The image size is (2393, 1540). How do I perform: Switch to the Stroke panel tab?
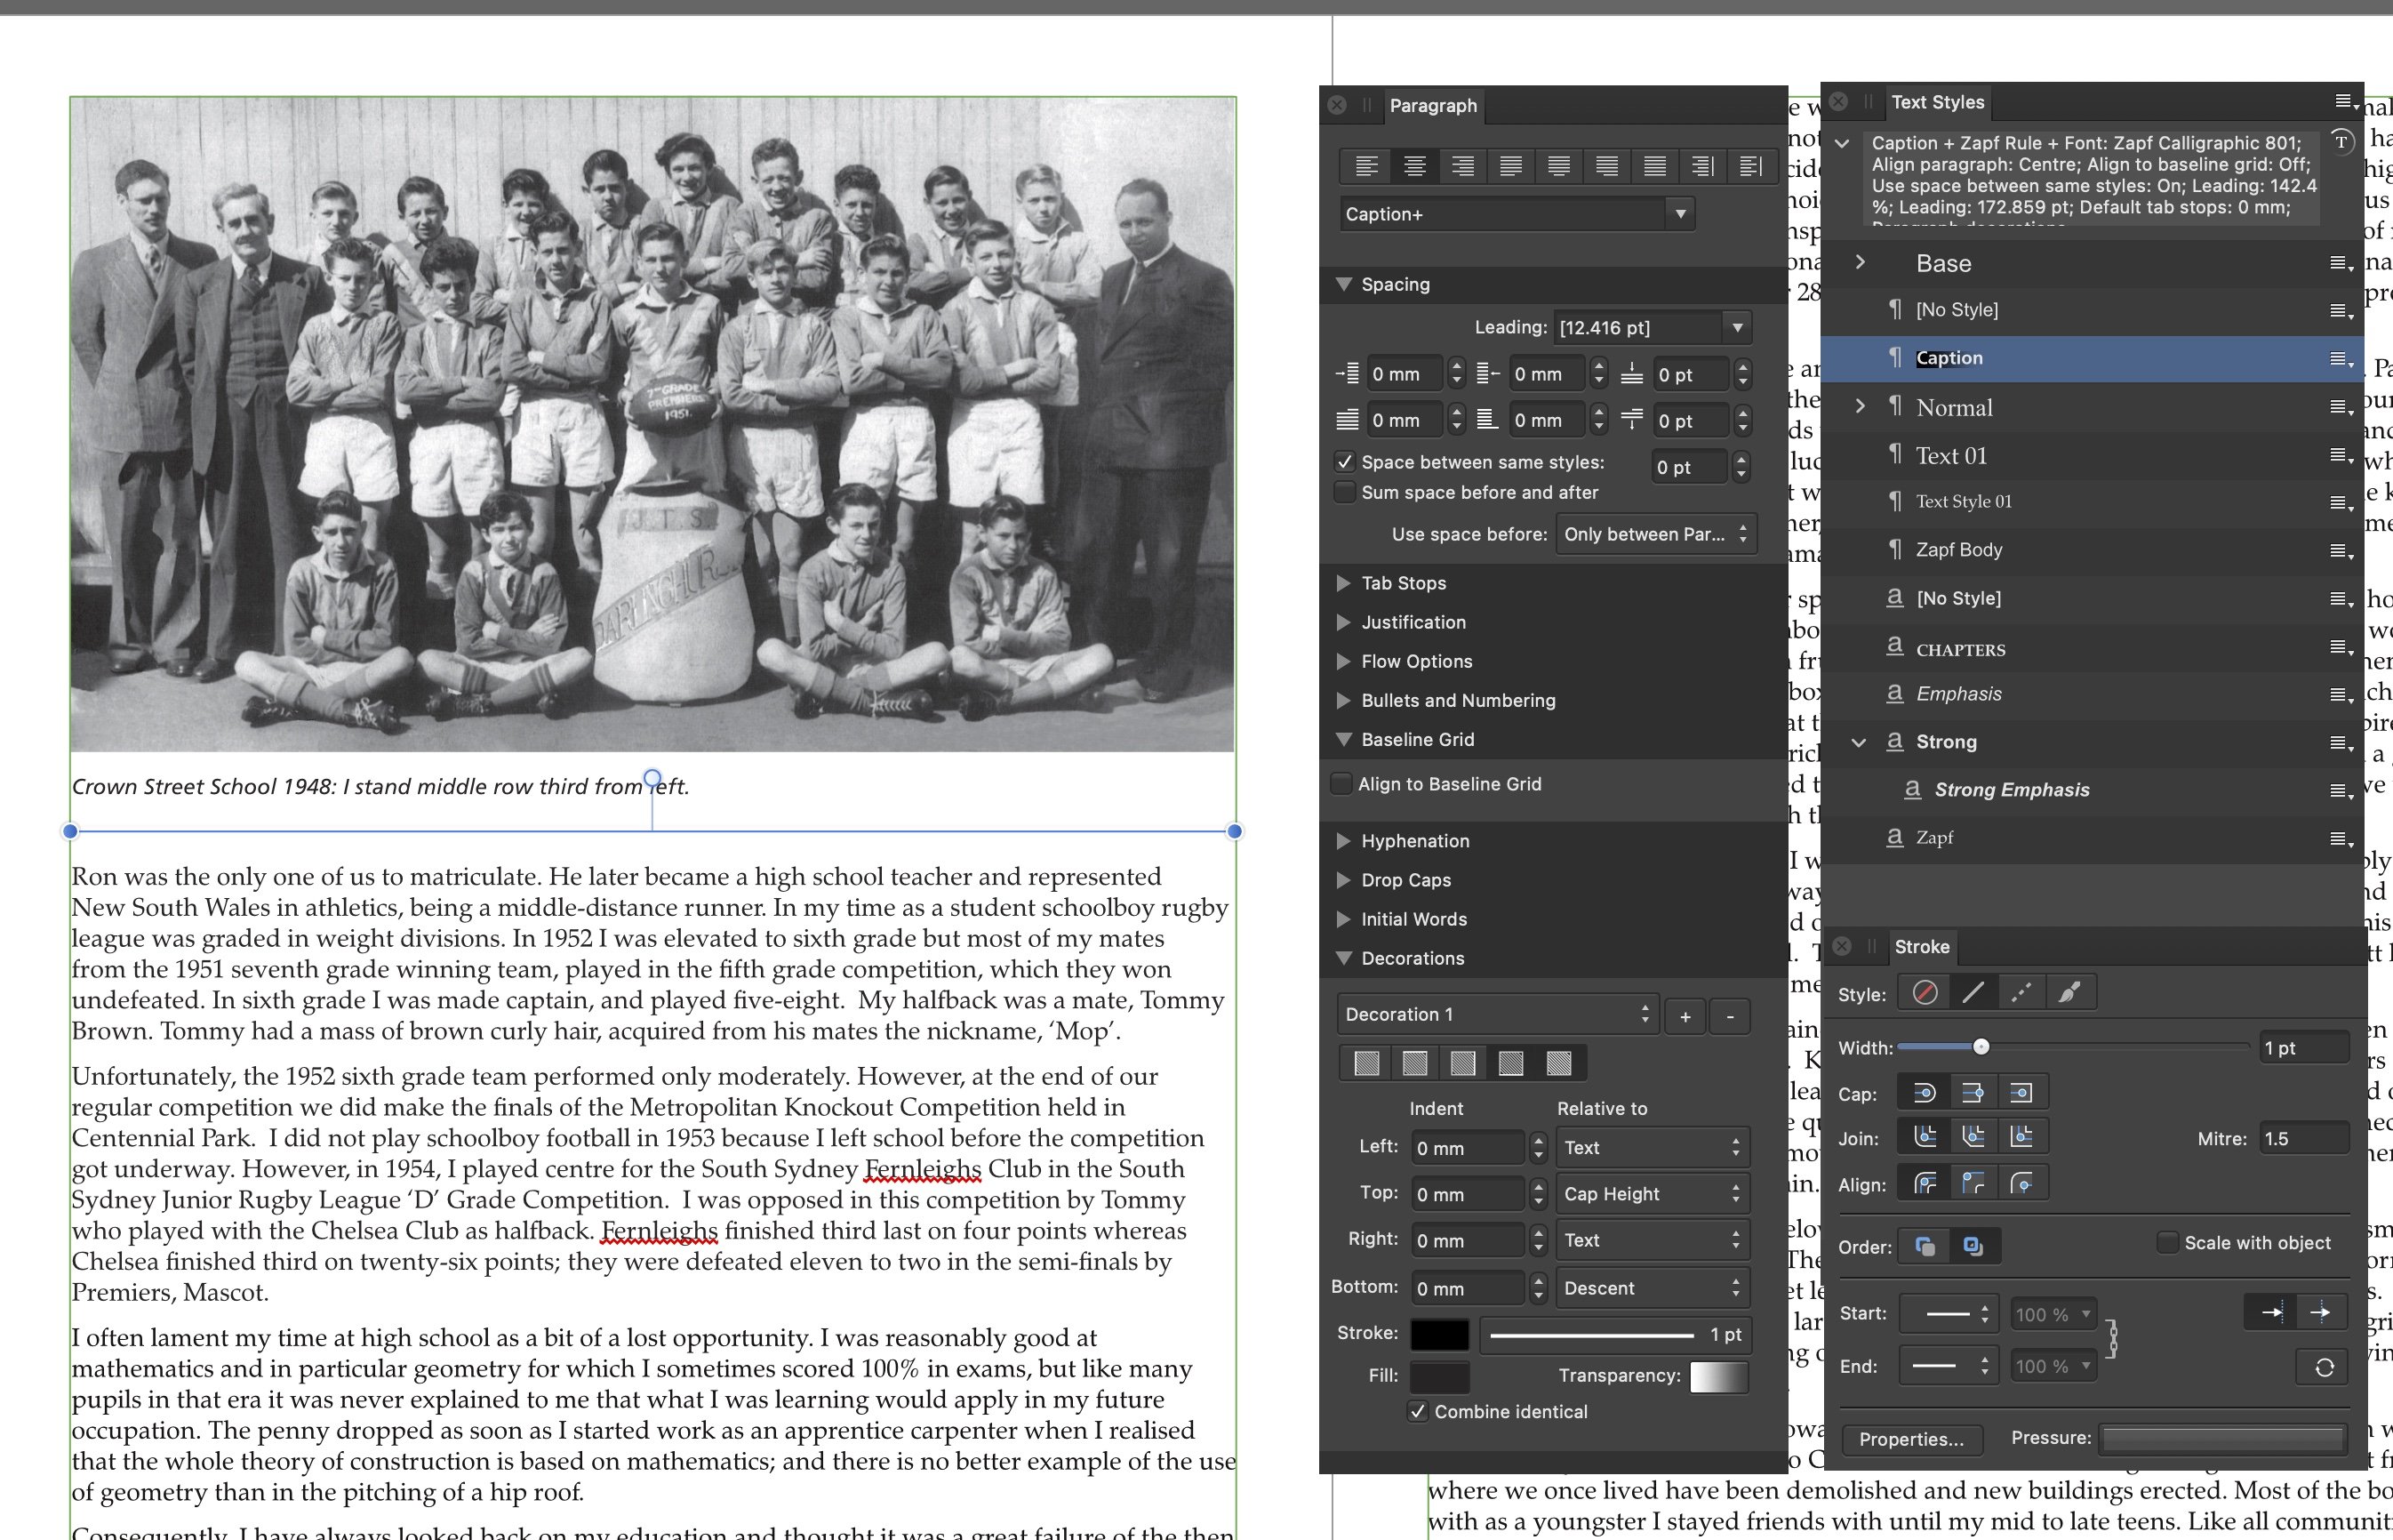click(1921, 946)
